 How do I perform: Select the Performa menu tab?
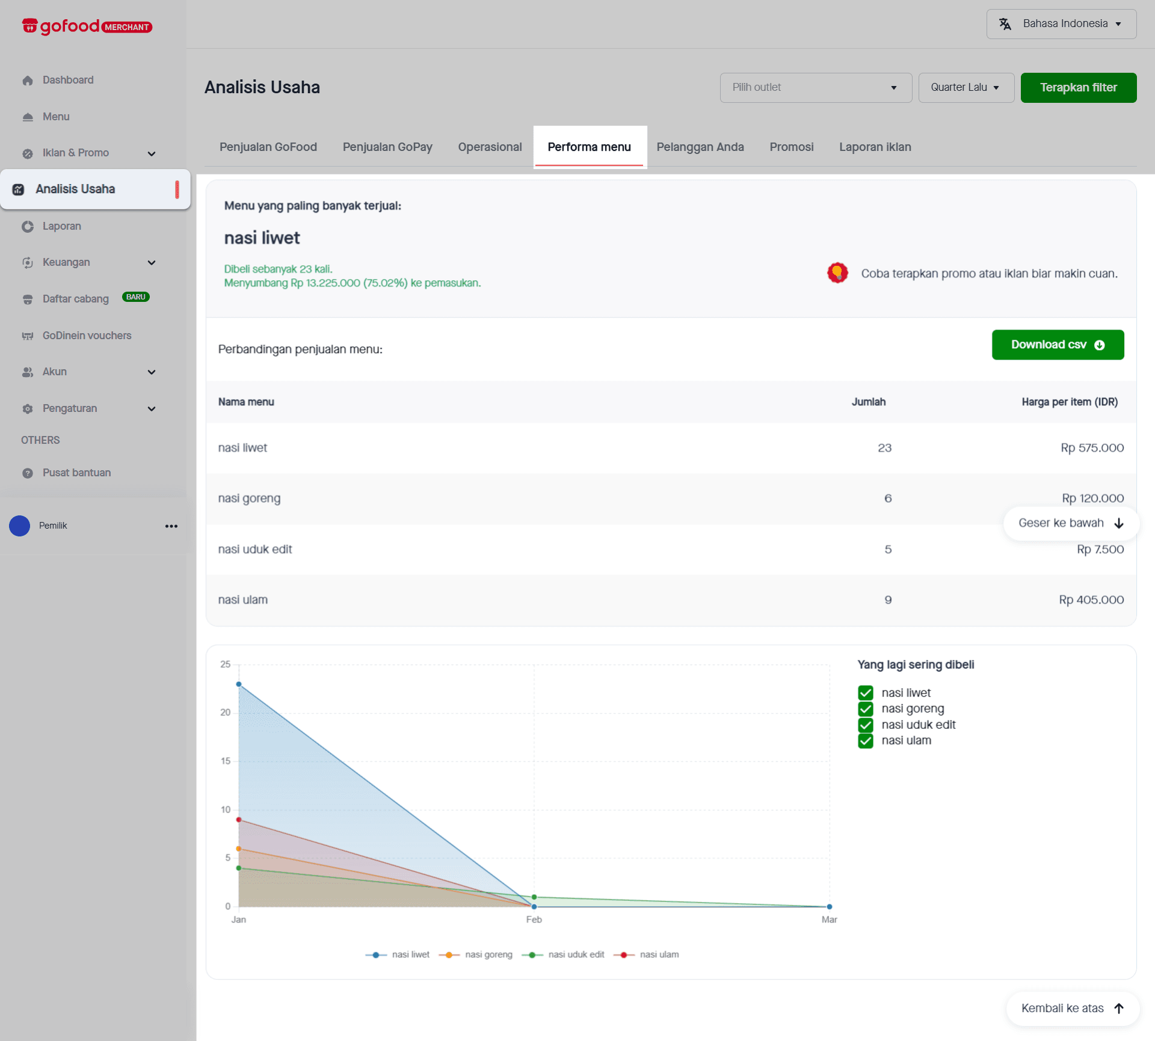(x=590, y=147)
